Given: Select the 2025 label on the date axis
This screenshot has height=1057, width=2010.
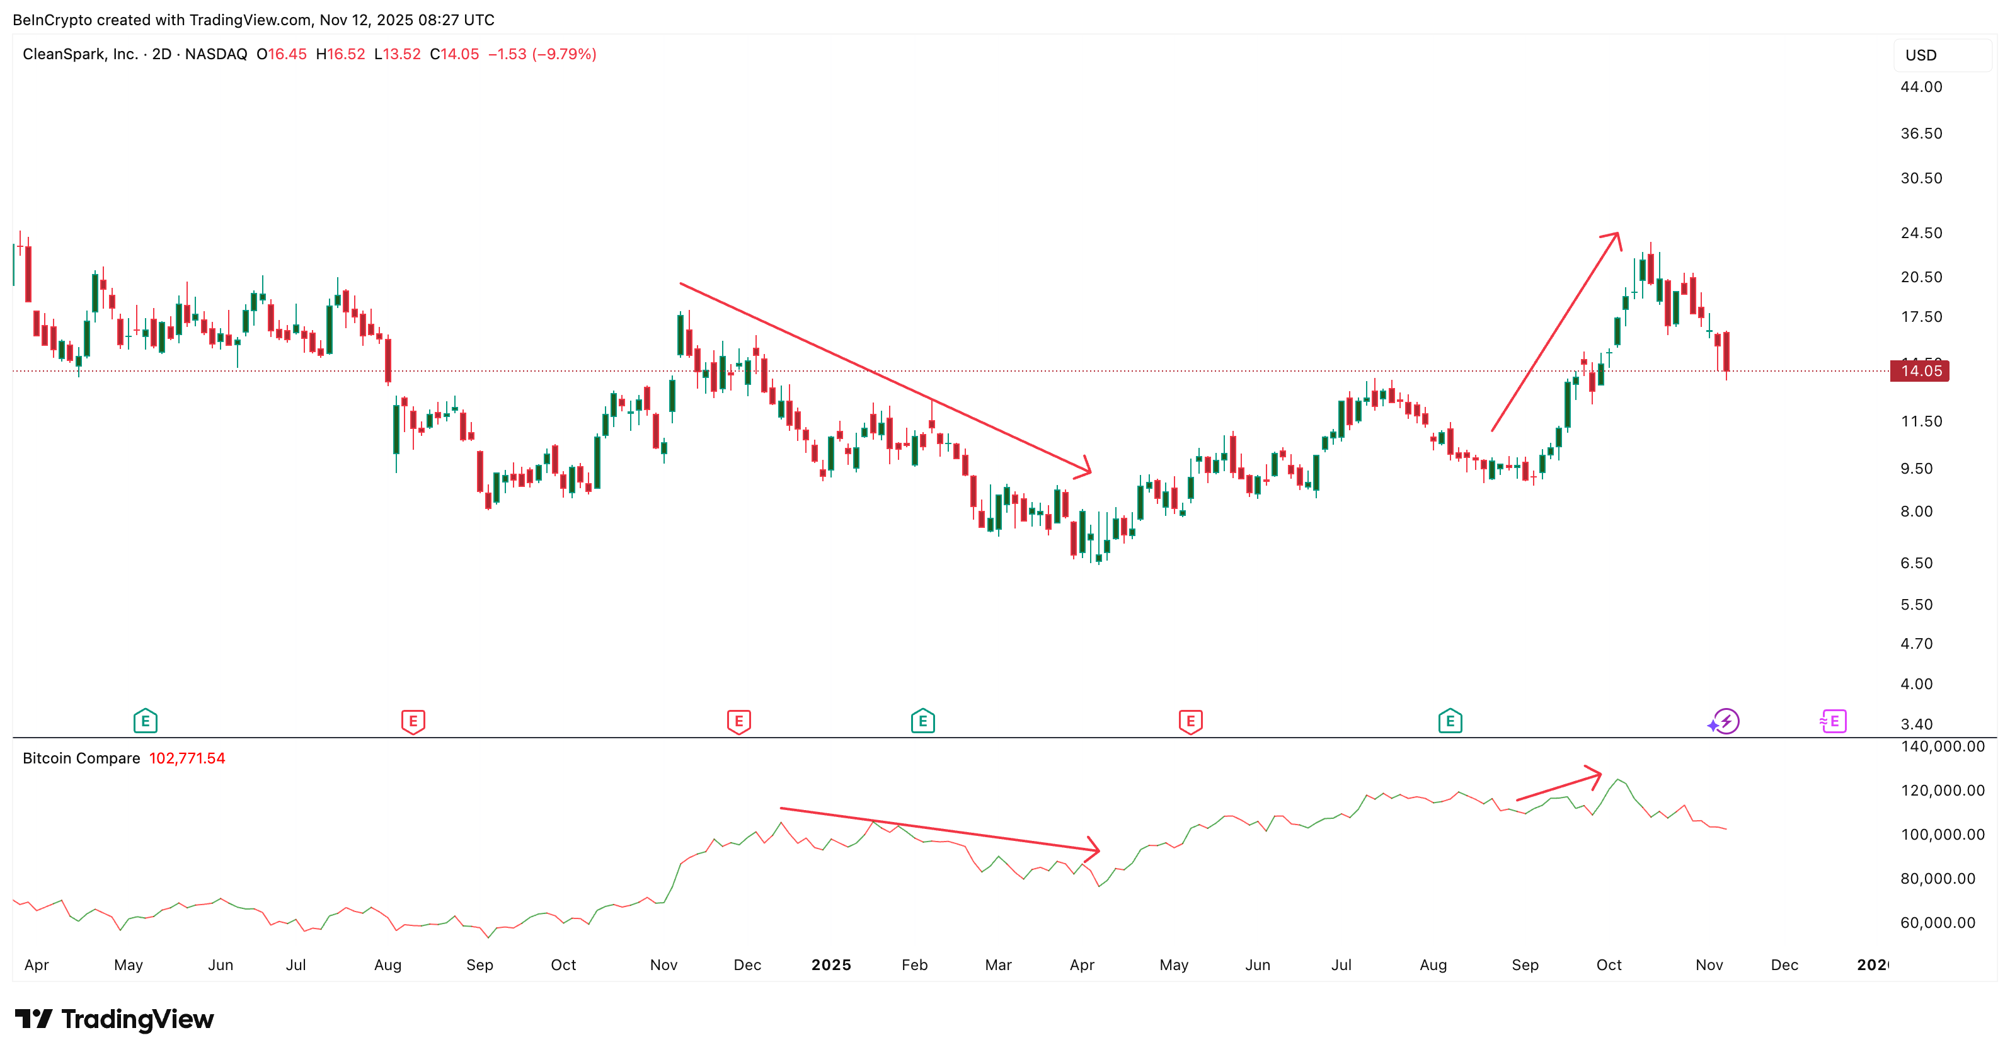Looking at the screenshot, I should (x=831, y=964).
